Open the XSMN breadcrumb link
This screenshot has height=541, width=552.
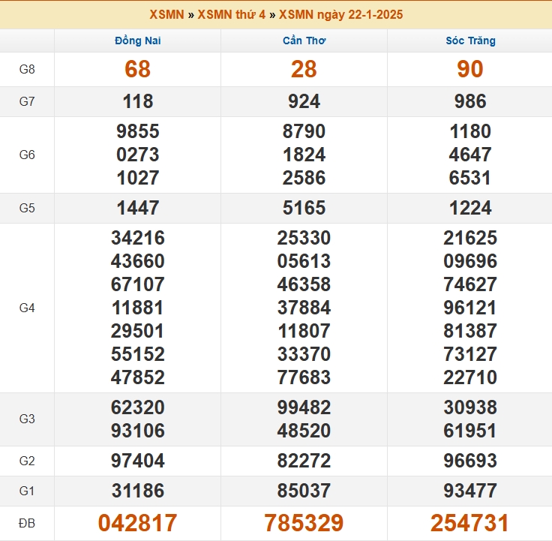[166, 14]
